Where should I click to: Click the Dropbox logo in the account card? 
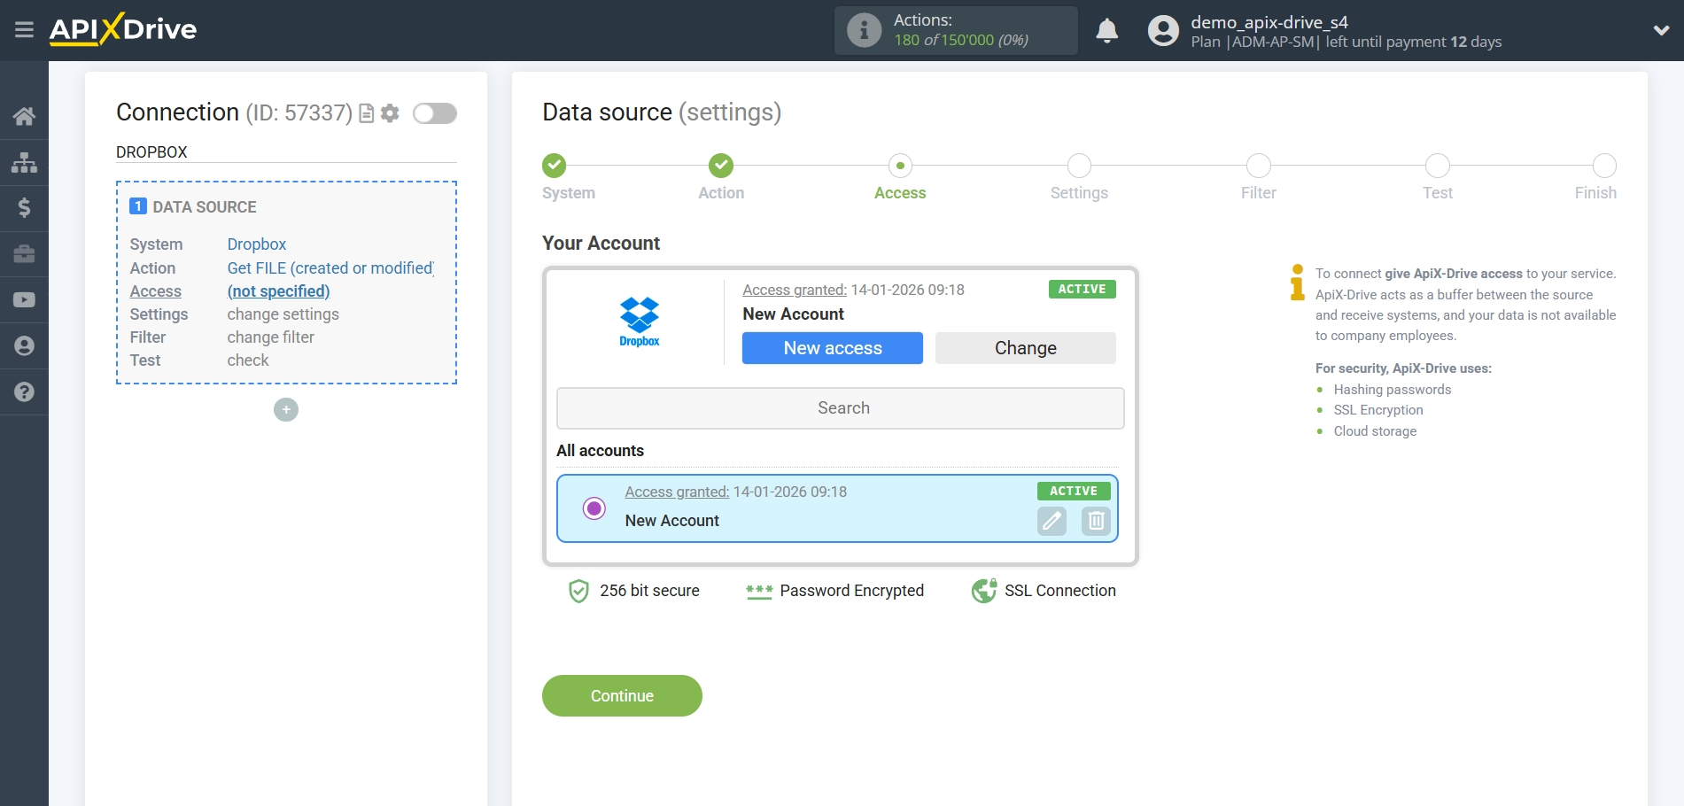click(640, 321)
